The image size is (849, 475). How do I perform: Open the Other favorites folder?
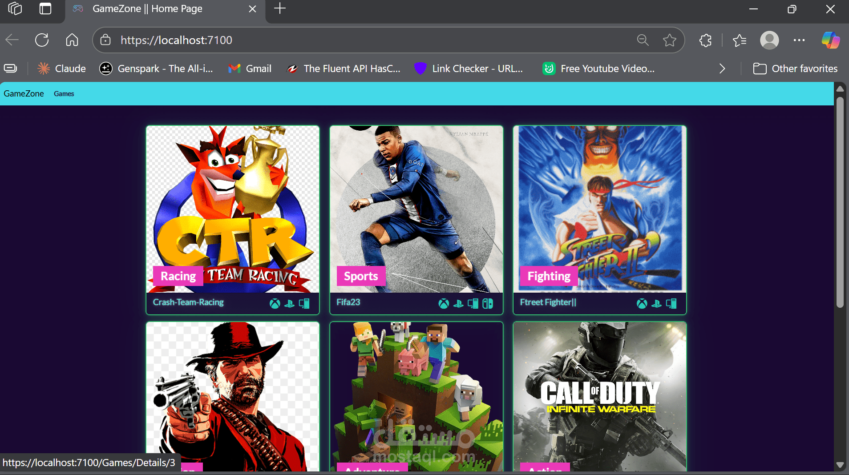[x=796, y=68]
